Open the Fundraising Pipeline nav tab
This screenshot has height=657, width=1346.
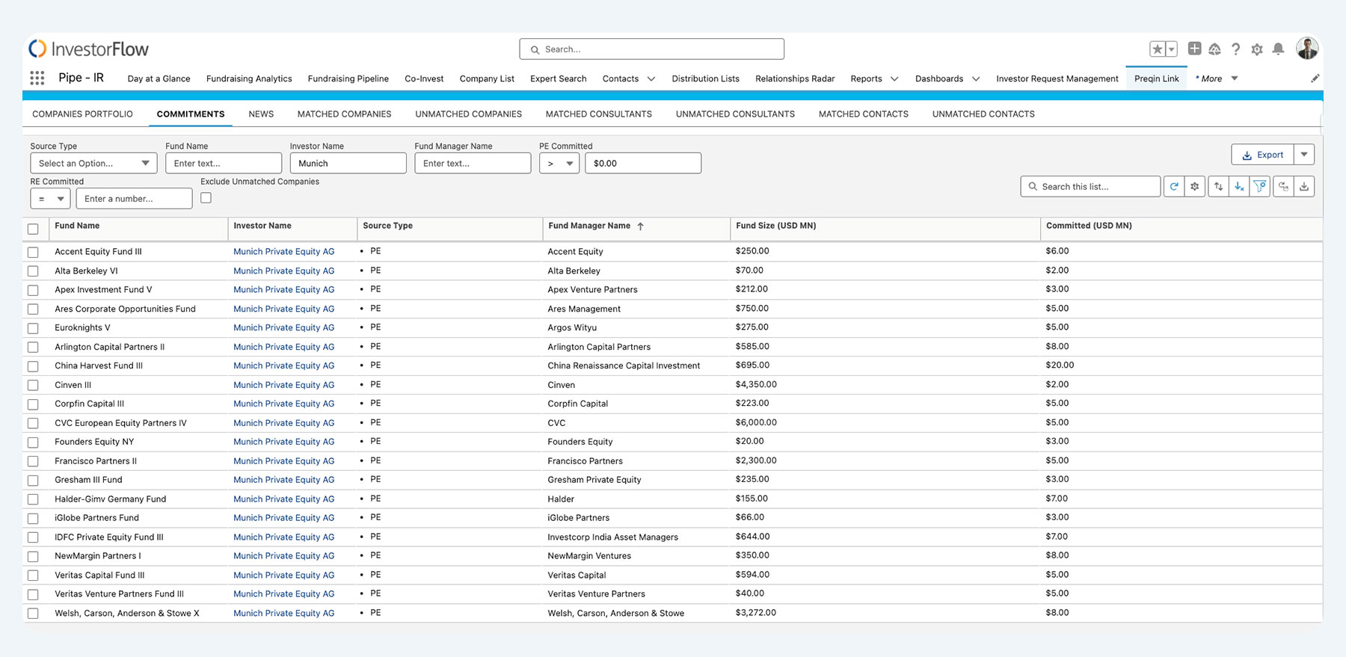(348, 78)
